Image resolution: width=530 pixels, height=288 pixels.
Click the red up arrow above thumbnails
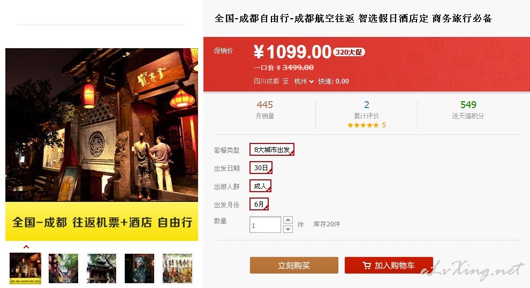26,247
